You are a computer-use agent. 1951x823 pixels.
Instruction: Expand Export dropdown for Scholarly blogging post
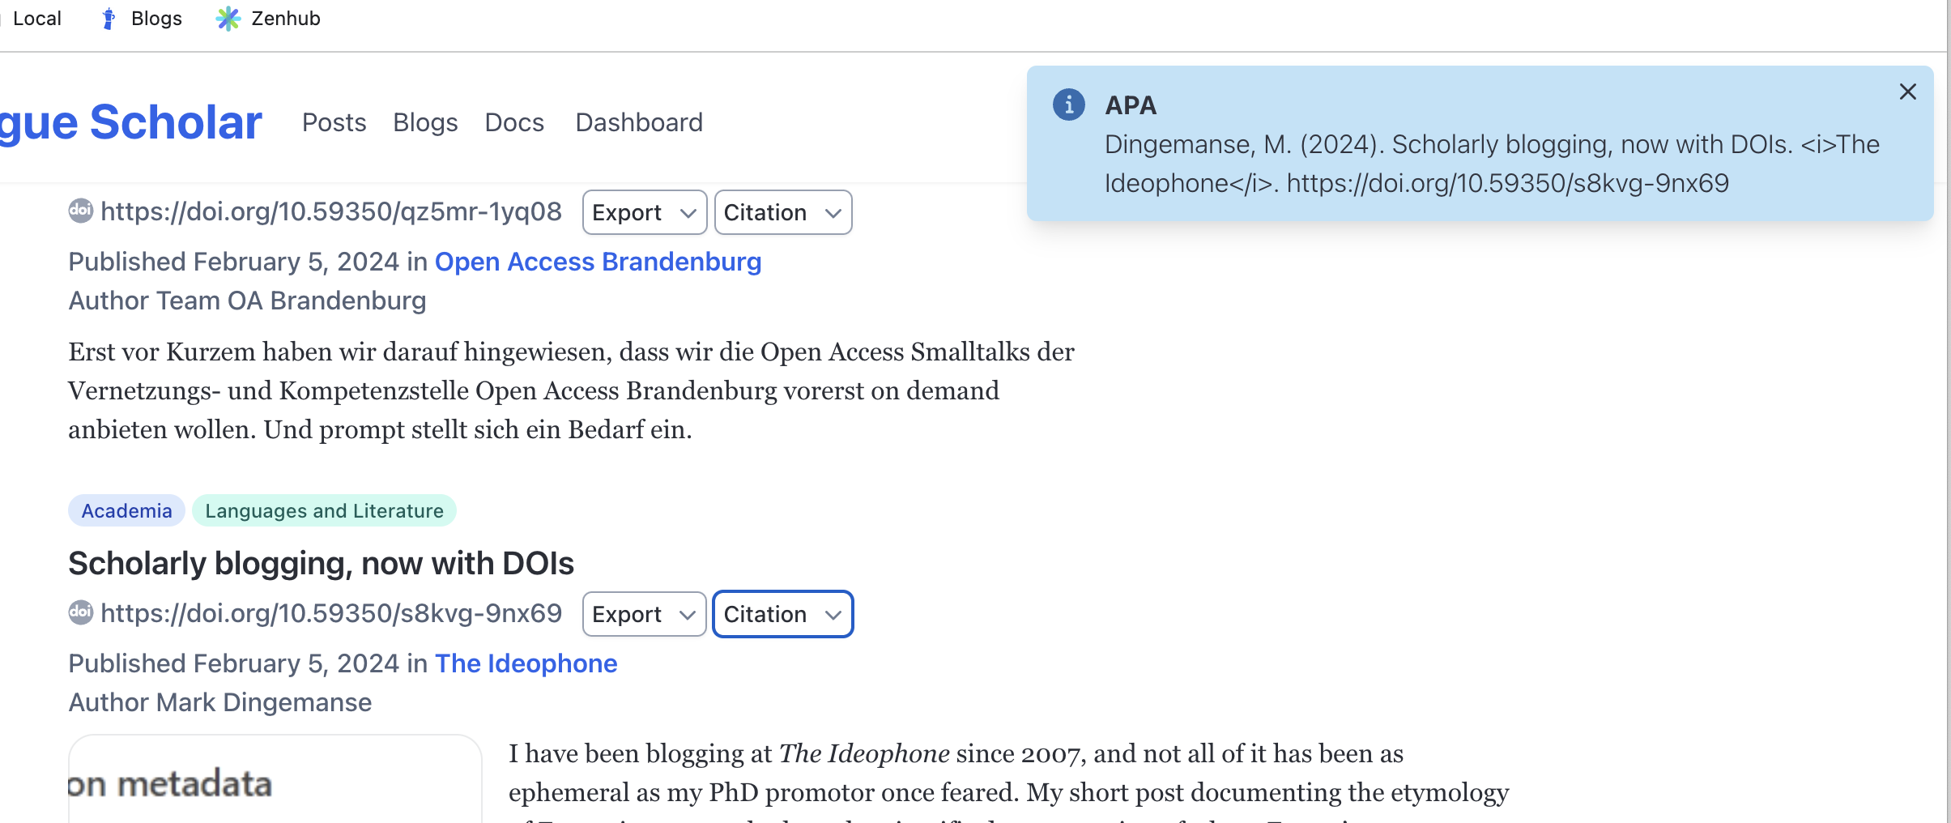(x=644, y=614)
